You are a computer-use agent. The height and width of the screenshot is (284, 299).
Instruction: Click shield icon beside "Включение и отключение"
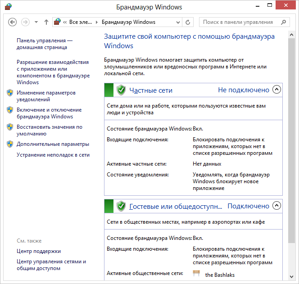10,110
